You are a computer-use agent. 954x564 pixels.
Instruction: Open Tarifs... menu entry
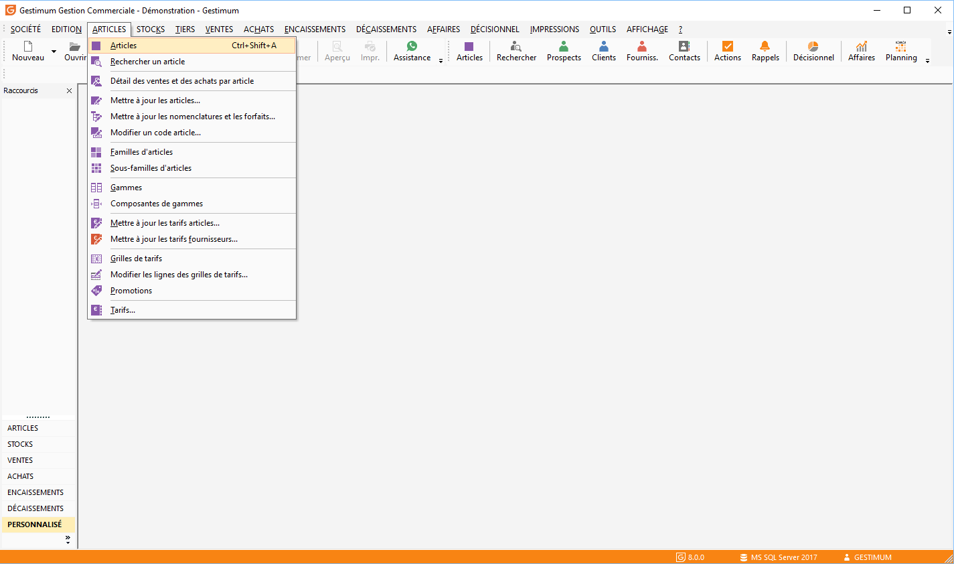[192, 310]
